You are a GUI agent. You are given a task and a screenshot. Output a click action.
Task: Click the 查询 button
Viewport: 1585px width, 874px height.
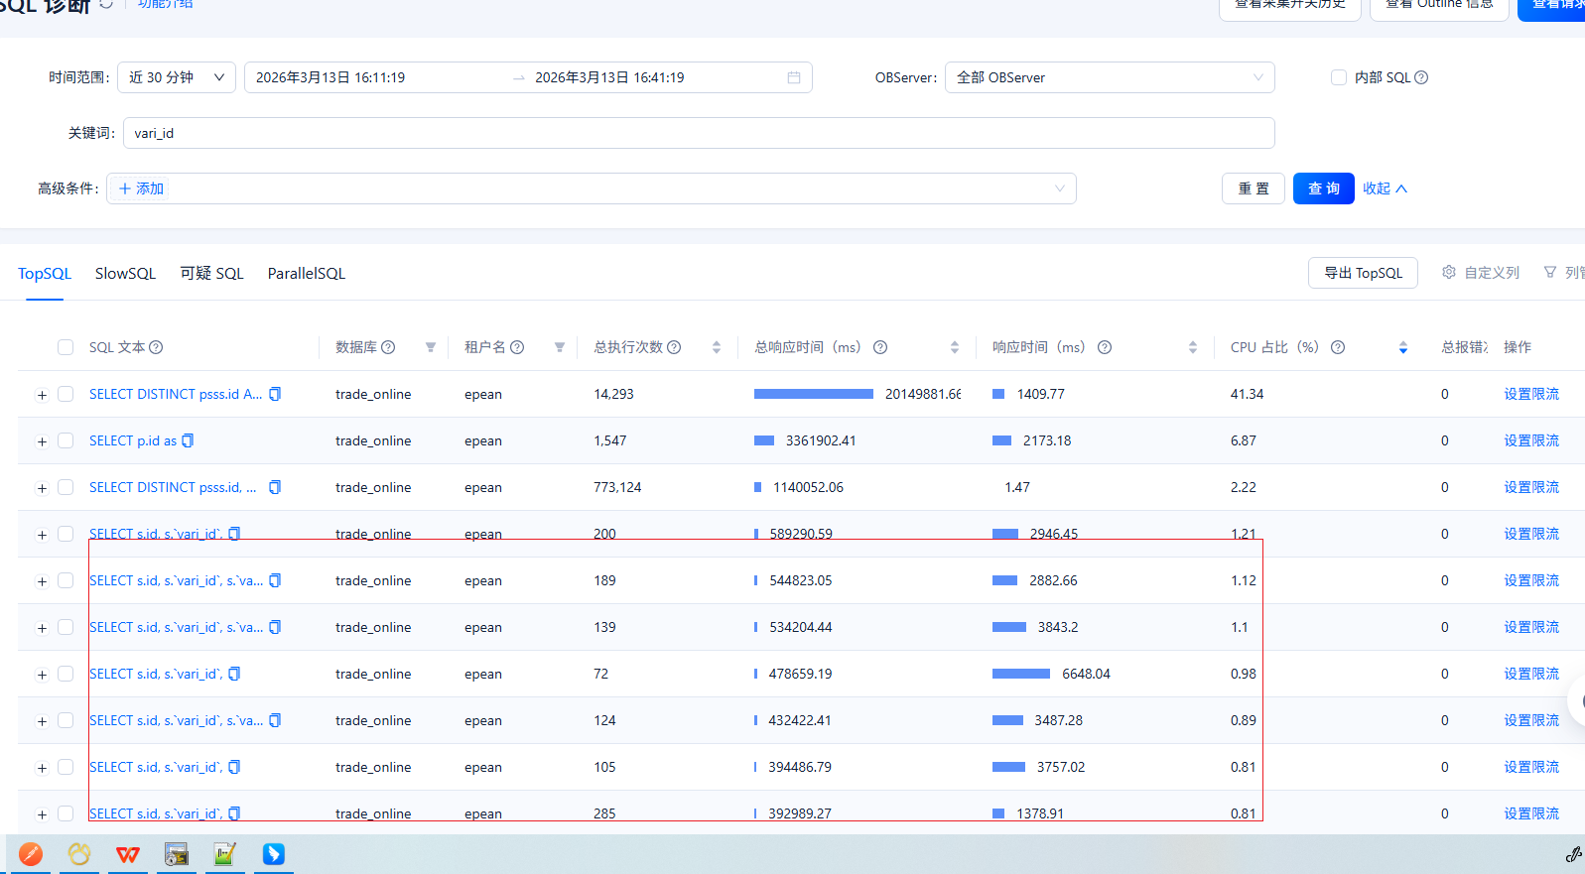pos(1323,188)
